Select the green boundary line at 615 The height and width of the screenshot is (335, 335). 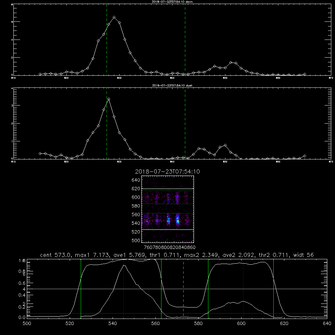tap(273, 288)
